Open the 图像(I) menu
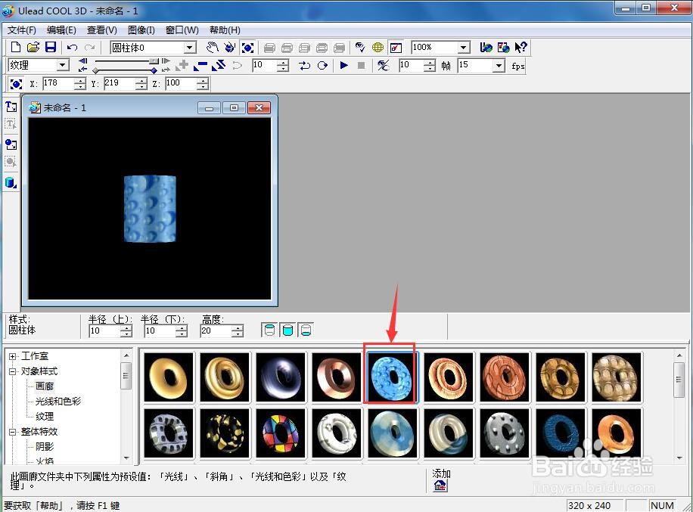Image resolution: width=693 pixels, height=512 pixels. tap(141, 30)
